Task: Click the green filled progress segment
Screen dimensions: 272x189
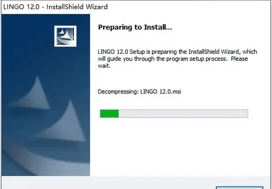Action: click(110, 114)
